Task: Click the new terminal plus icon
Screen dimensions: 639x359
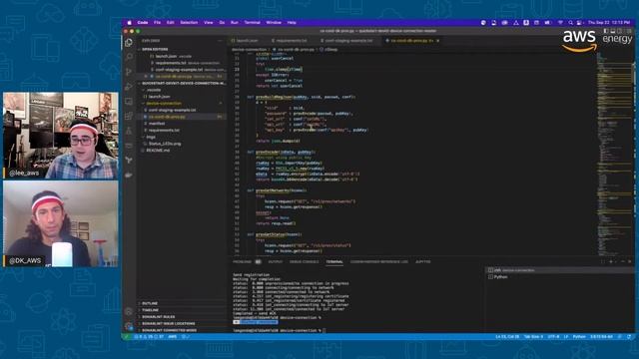Action: [610, 261]
